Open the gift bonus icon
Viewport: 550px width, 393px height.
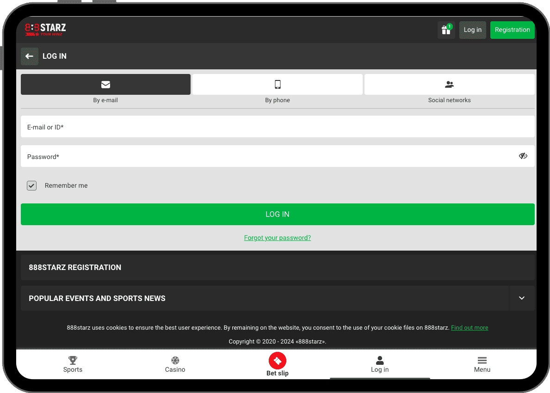446,30
